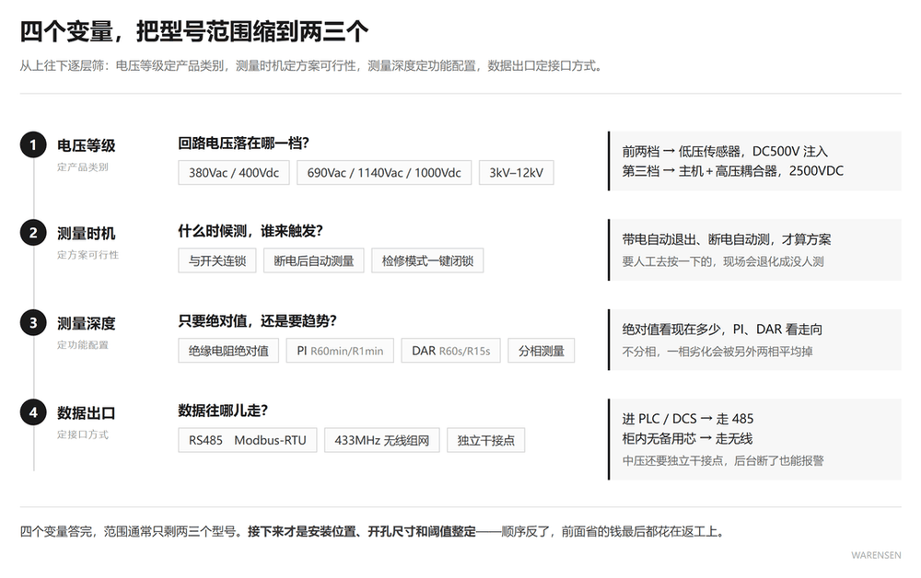921x578 pixels.
Task: Click the step 1 number circle
Action: click(33, 144)
